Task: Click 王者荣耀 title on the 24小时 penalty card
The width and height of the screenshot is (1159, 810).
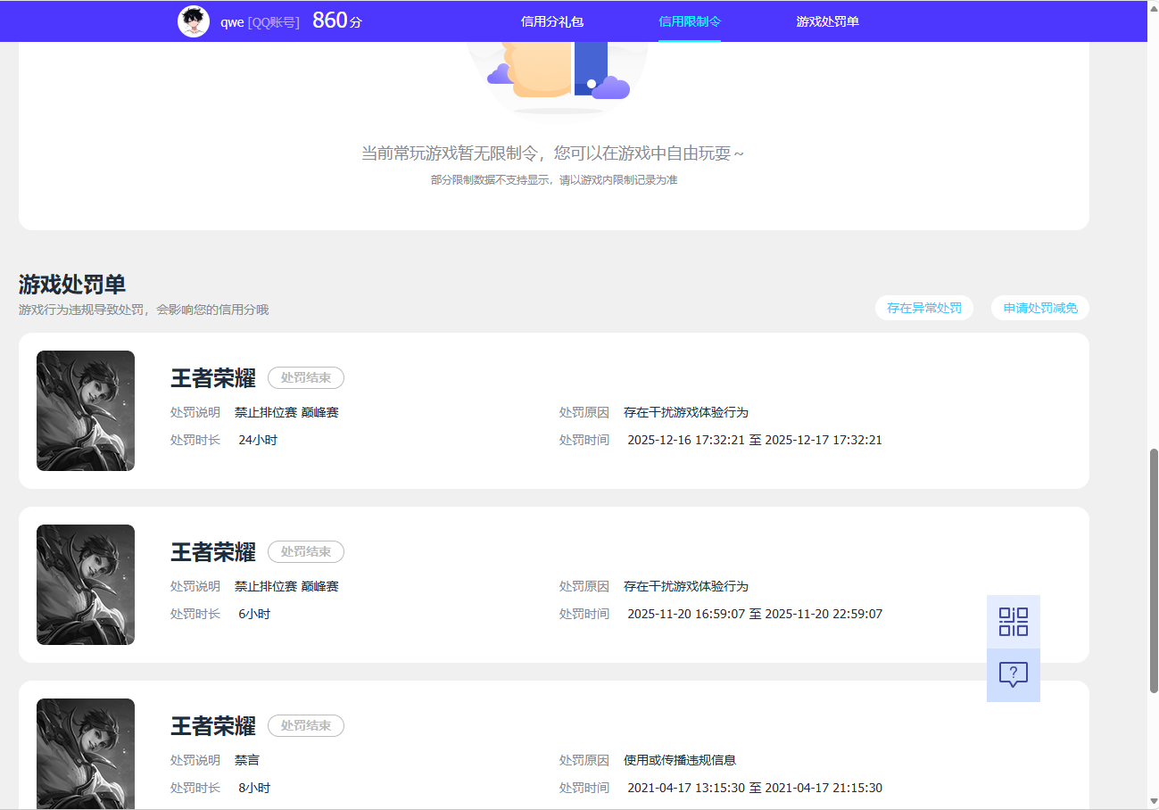Action: [213, 378]
